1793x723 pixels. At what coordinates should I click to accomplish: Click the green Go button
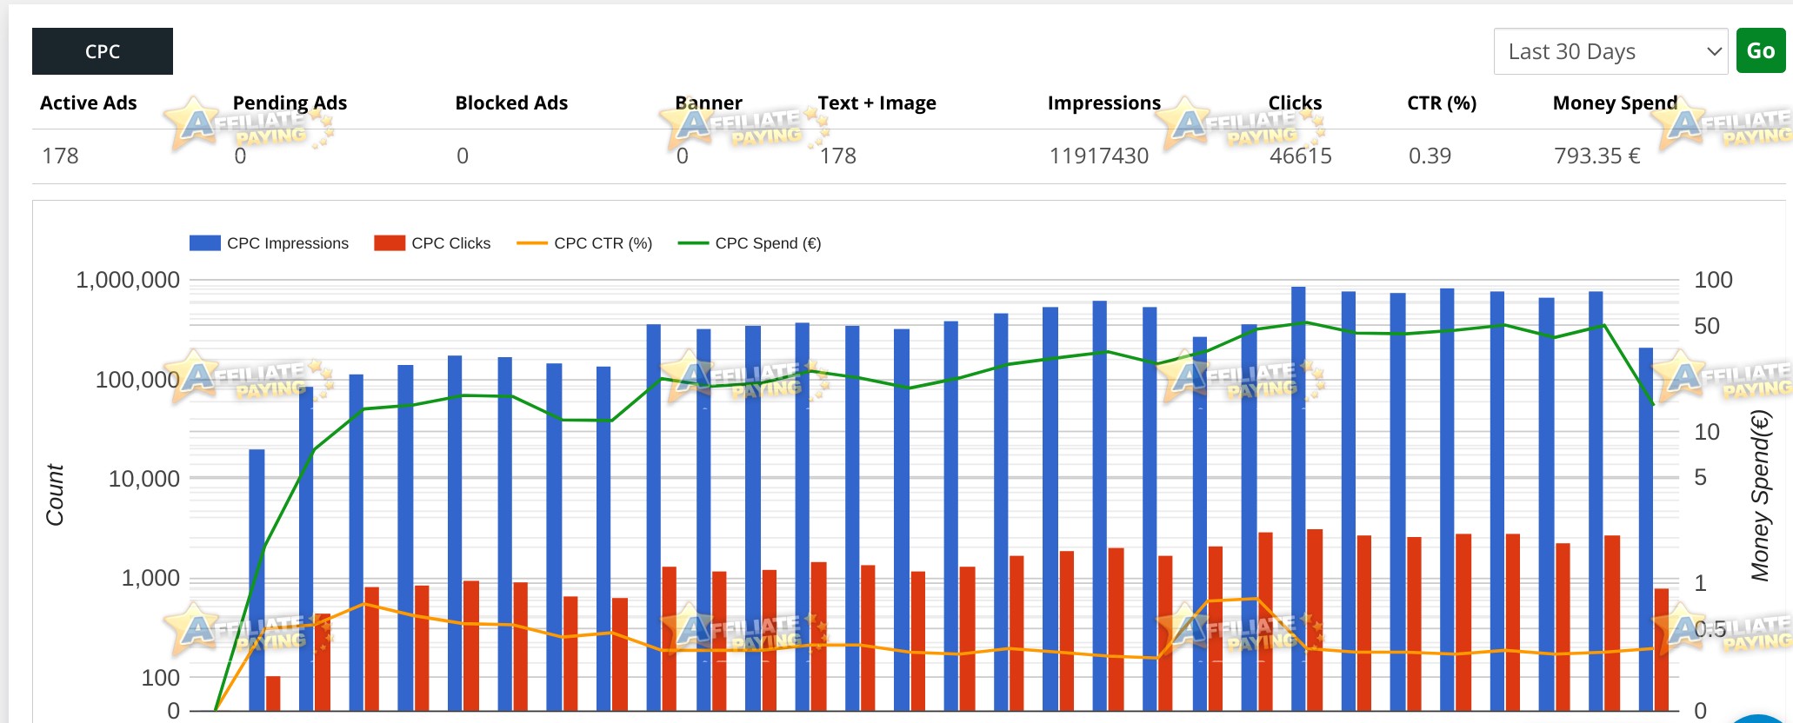pos(1760,50)
